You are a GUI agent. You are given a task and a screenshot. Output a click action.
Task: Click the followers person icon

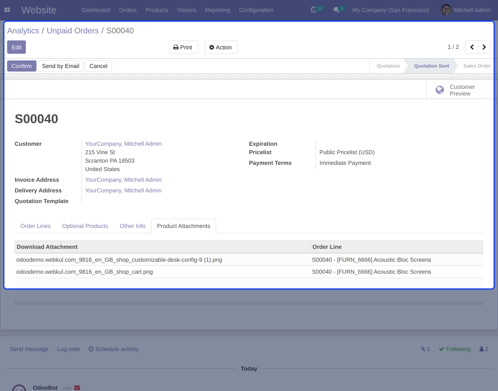[482, 349]
